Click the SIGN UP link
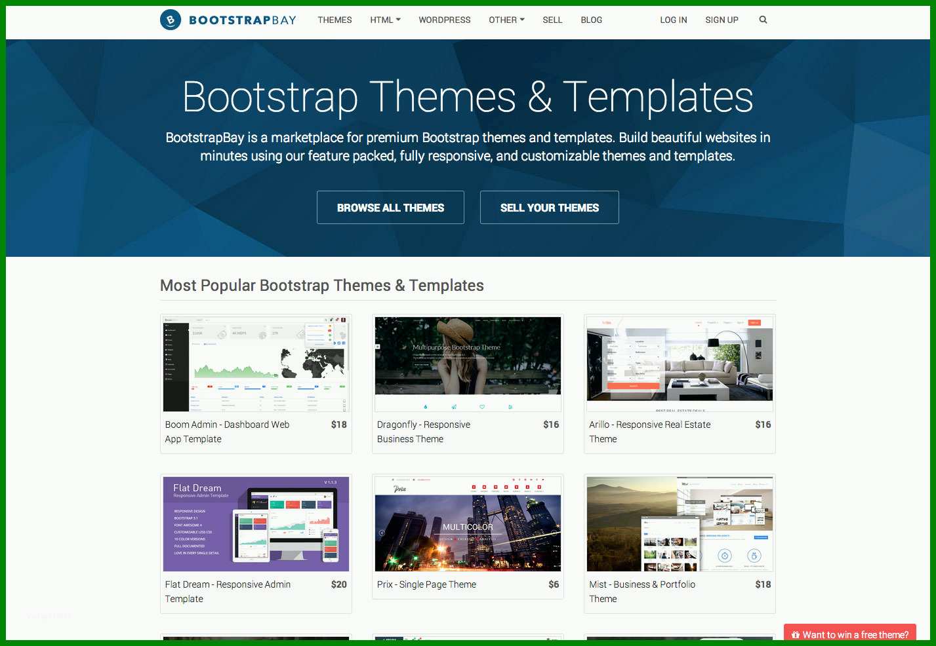The height and width of the screenshot is (646, 936). click(x=722, y=20)
